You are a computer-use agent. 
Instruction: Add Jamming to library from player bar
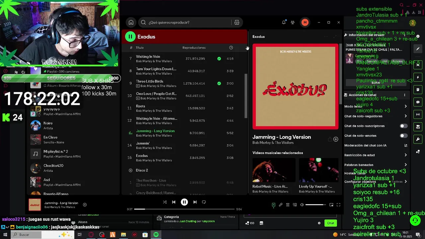click(x=85, y=205)
